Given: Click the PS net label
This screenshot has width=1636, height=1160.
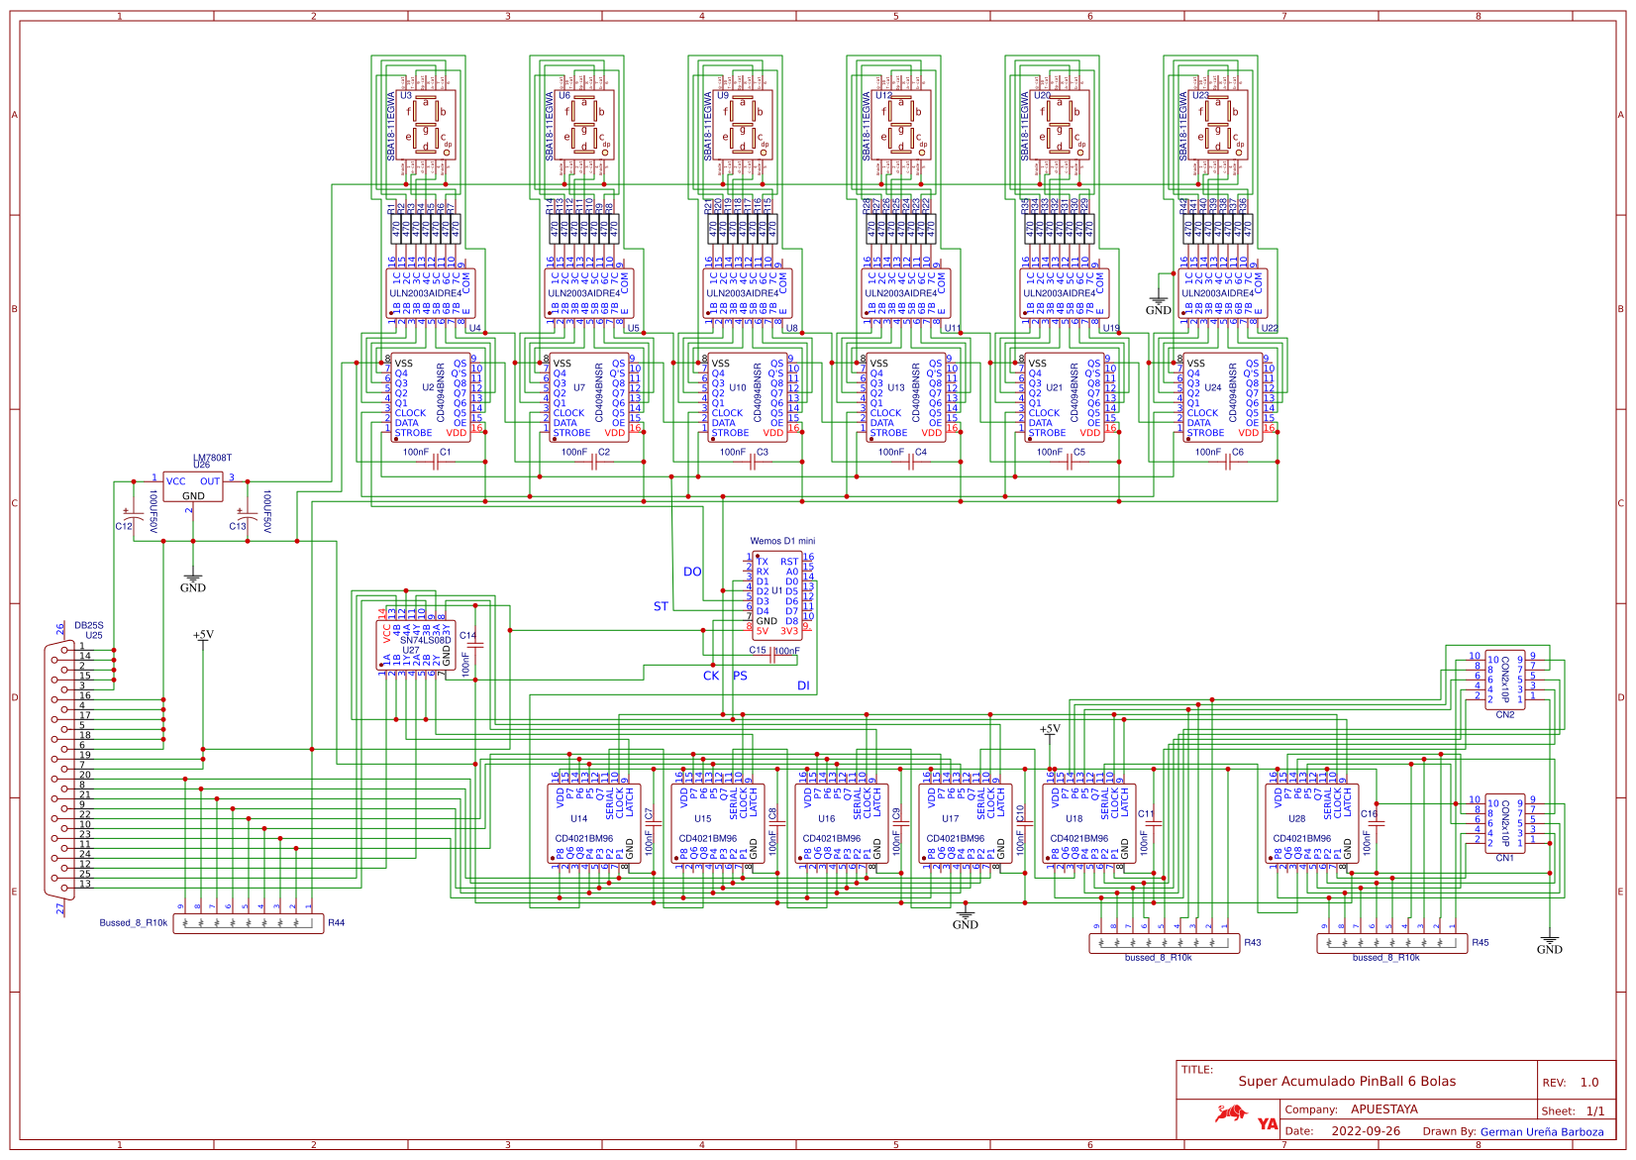Looking at the screenshot, I should pyautogui.click(x=740, y=676).
